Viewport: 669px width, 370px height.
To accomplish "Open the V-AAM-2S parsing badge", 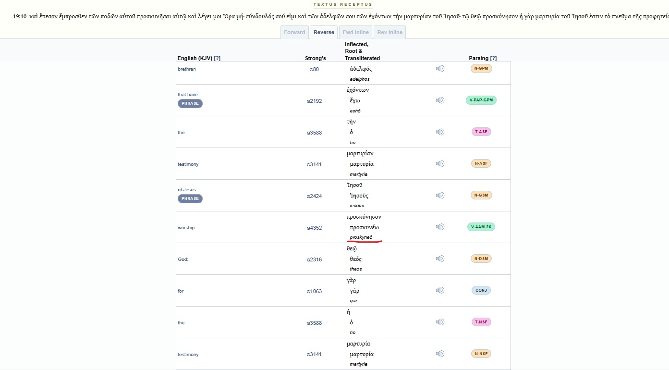I will tap(481, 227).
